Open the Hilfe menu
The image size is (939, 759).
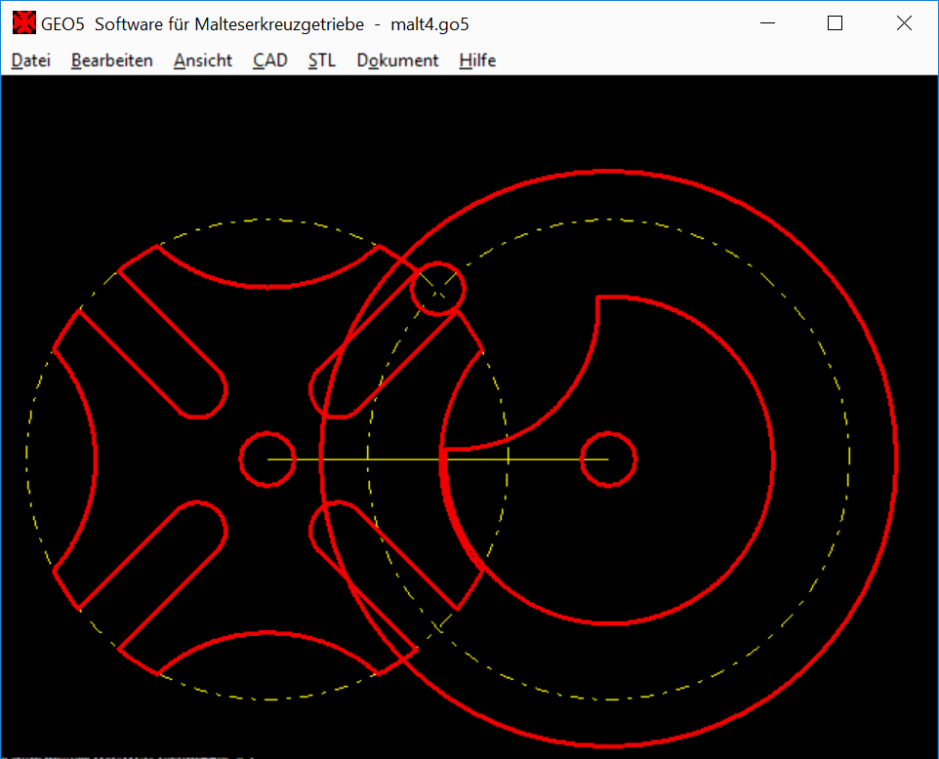coord(477,60)
